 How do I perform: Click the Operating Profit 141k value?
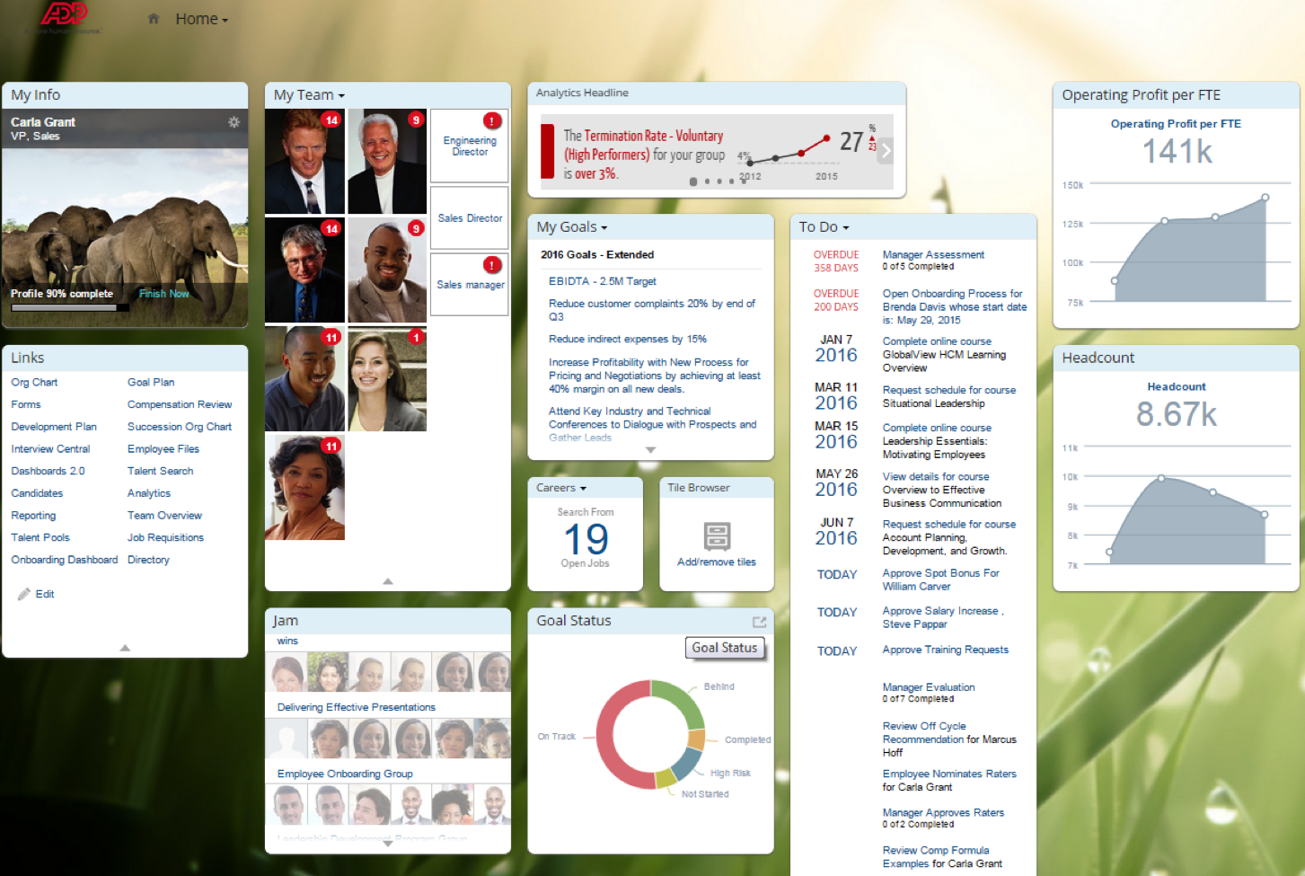point(1177,151)
